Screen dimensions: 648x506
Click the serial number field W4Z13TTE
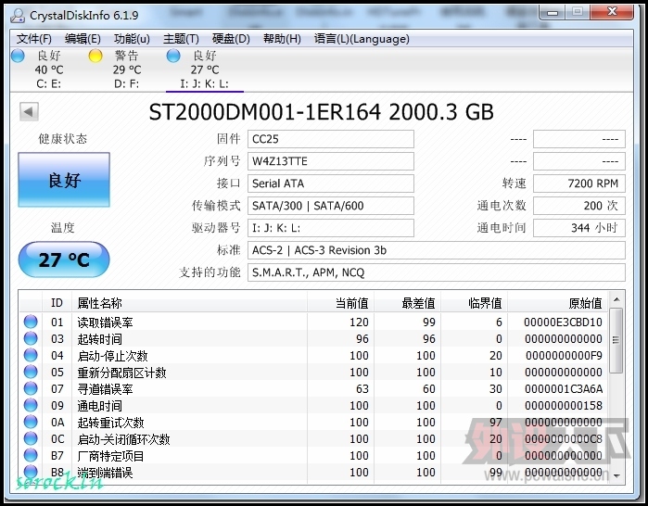(331, 161)
